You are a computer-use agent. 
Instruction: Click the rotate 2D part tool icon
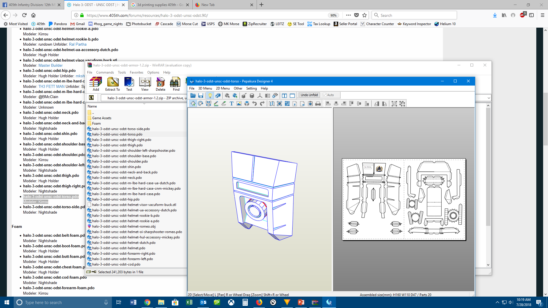pos(201,104)
